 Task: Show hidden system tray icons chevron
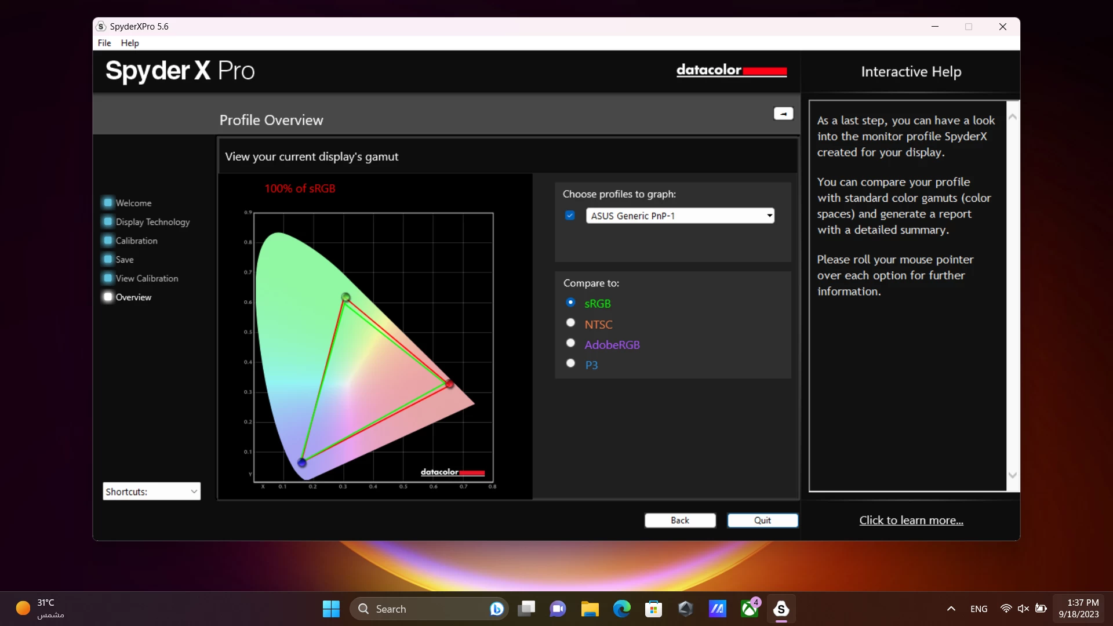click(x=951, y=609)
